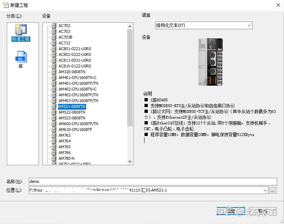Open the 语言 language dropdown
The image size is (284, 224).
204,25
